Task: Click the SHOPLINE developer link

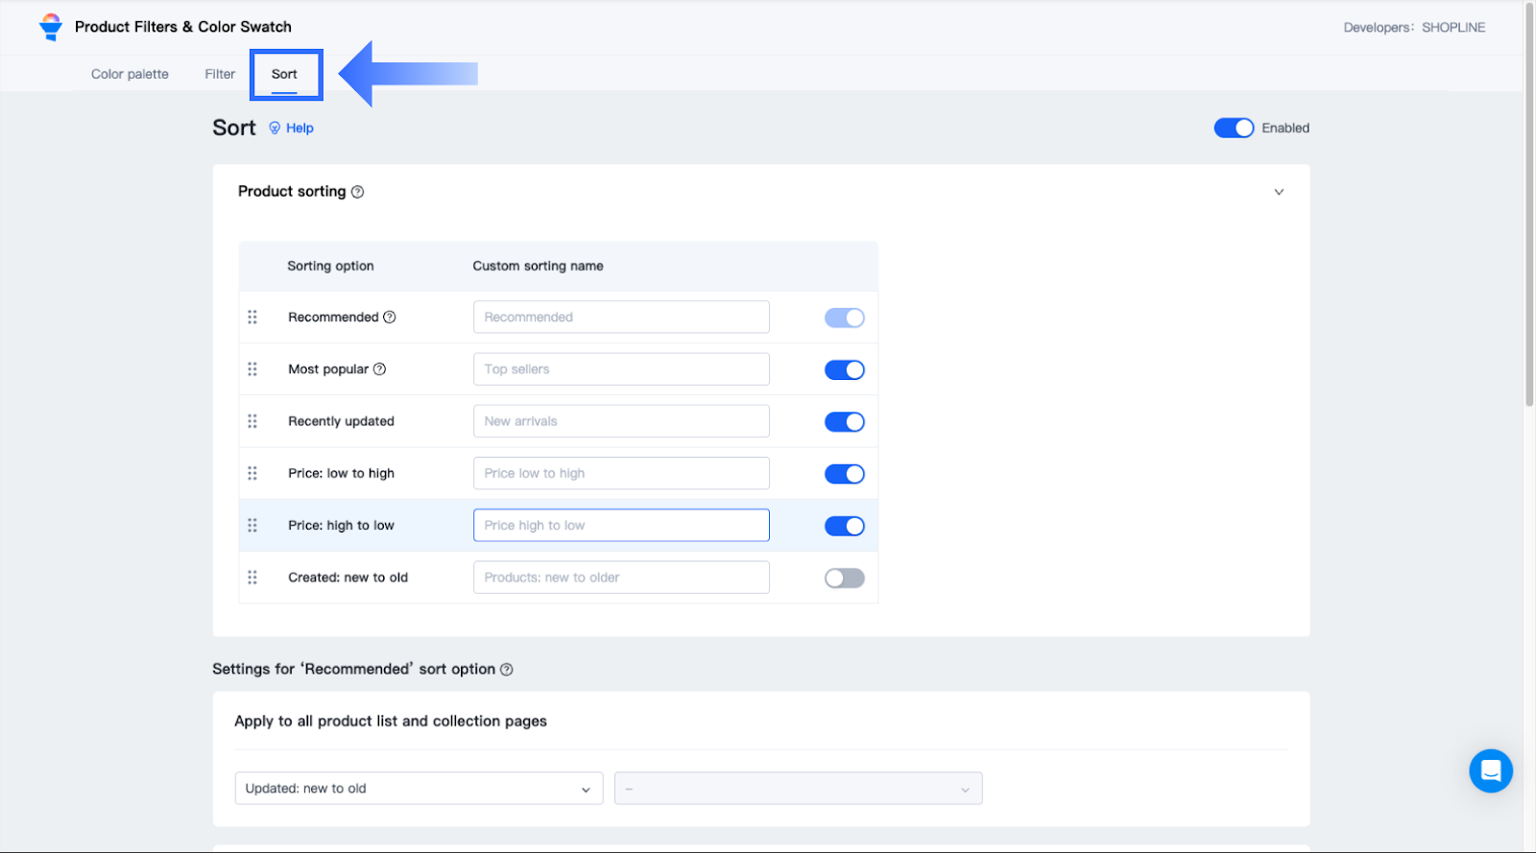Action: (x=1452, y=28)
